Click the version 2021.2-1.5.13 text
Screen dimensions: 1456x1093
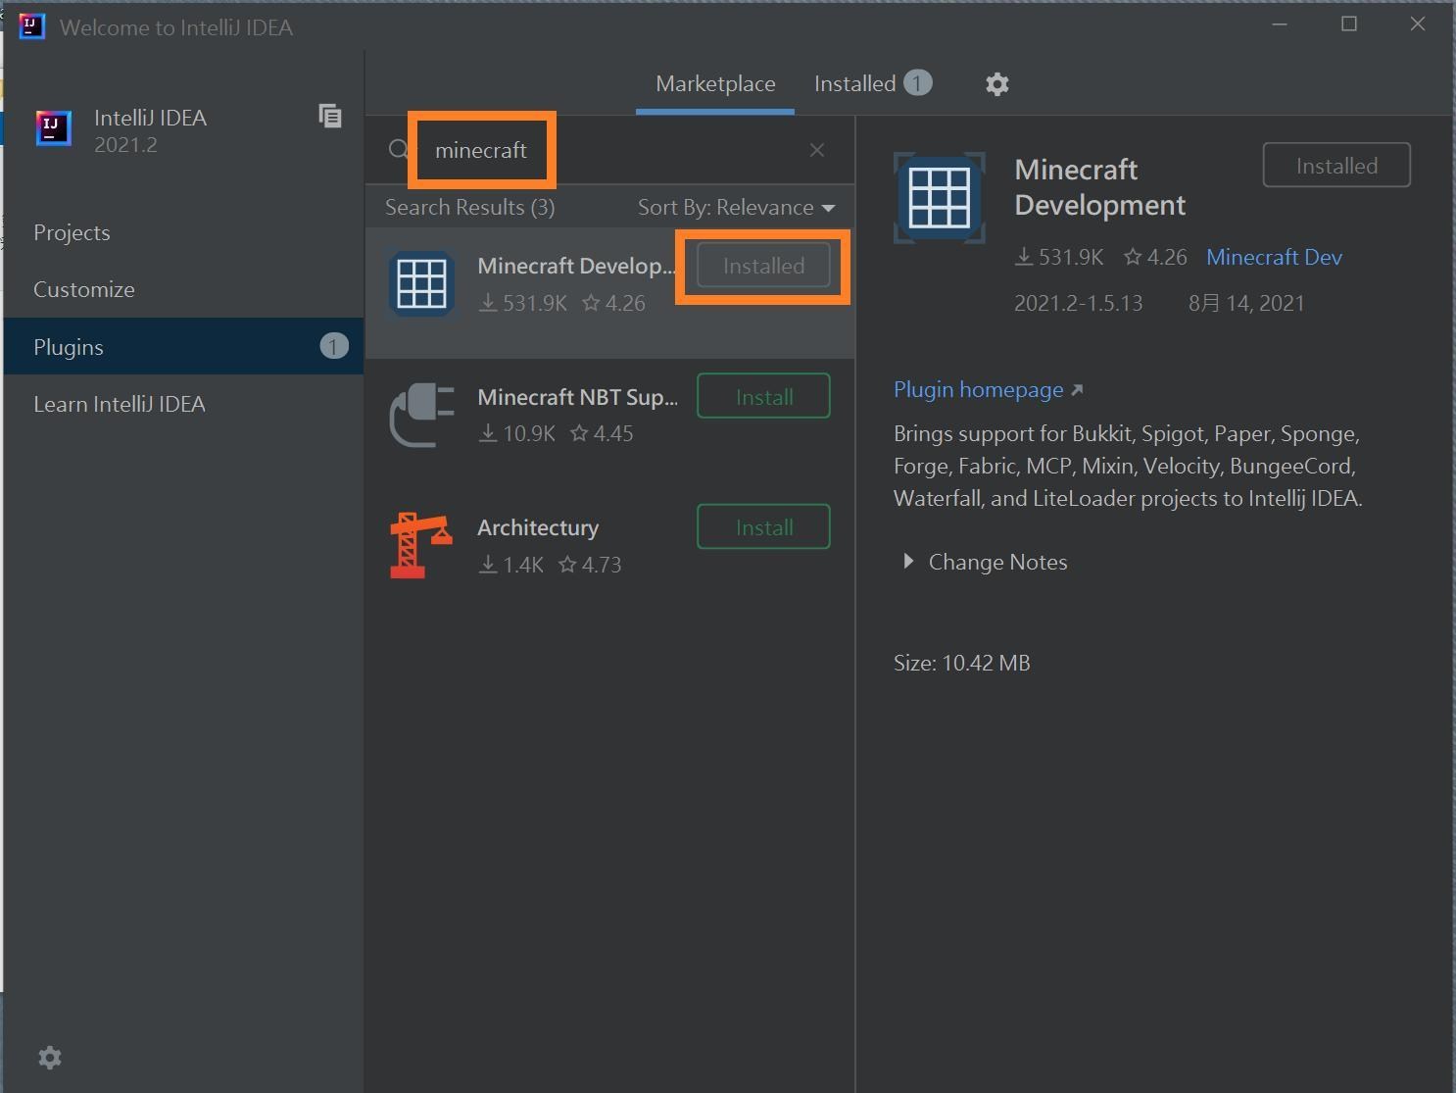pos(1078,304)
